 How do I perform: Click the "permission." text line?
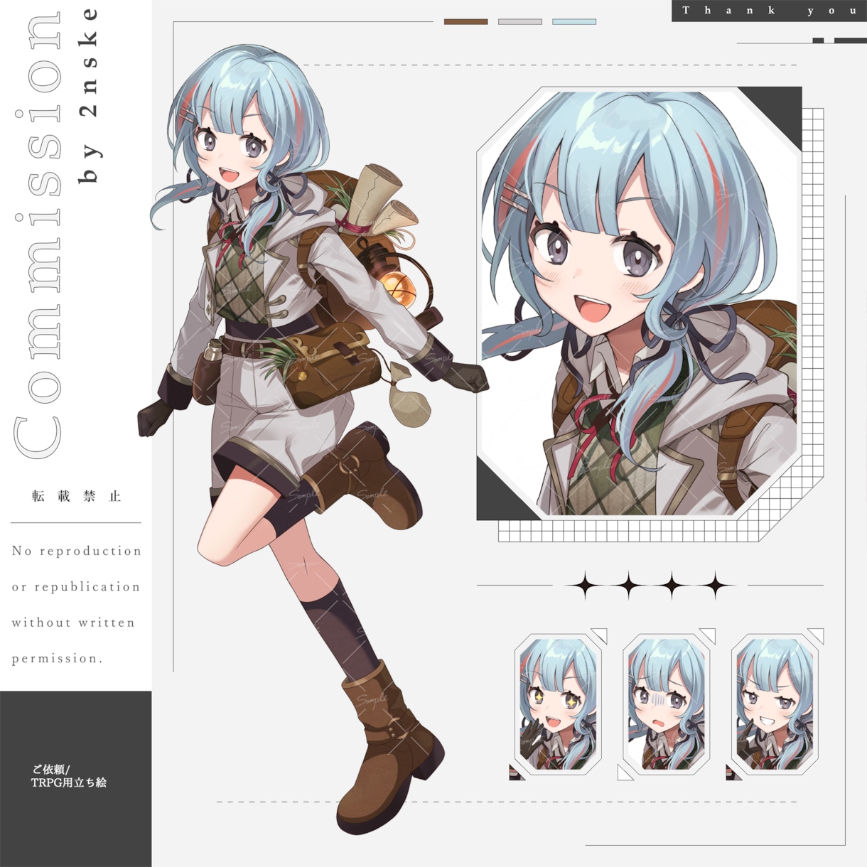click(58, 659)
